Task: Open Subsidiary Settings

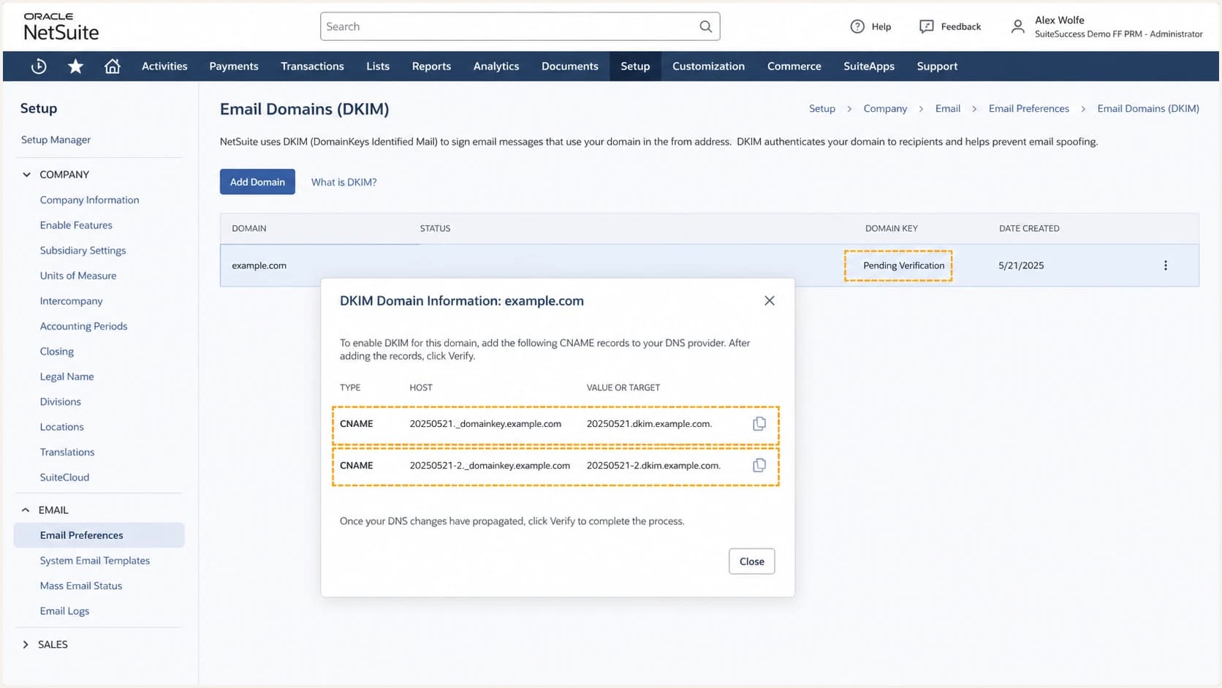Action: point(83,250)
